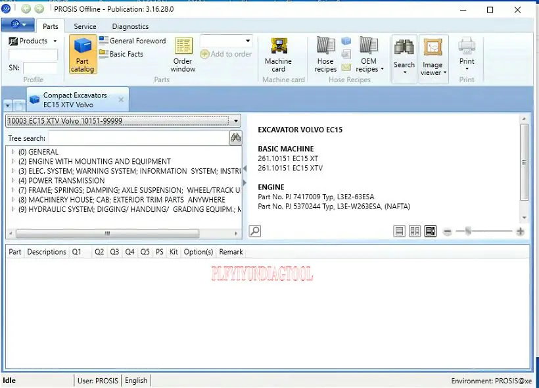Open the Order window
The height and width of the screenshot is (388, 539).
(183, 55)
